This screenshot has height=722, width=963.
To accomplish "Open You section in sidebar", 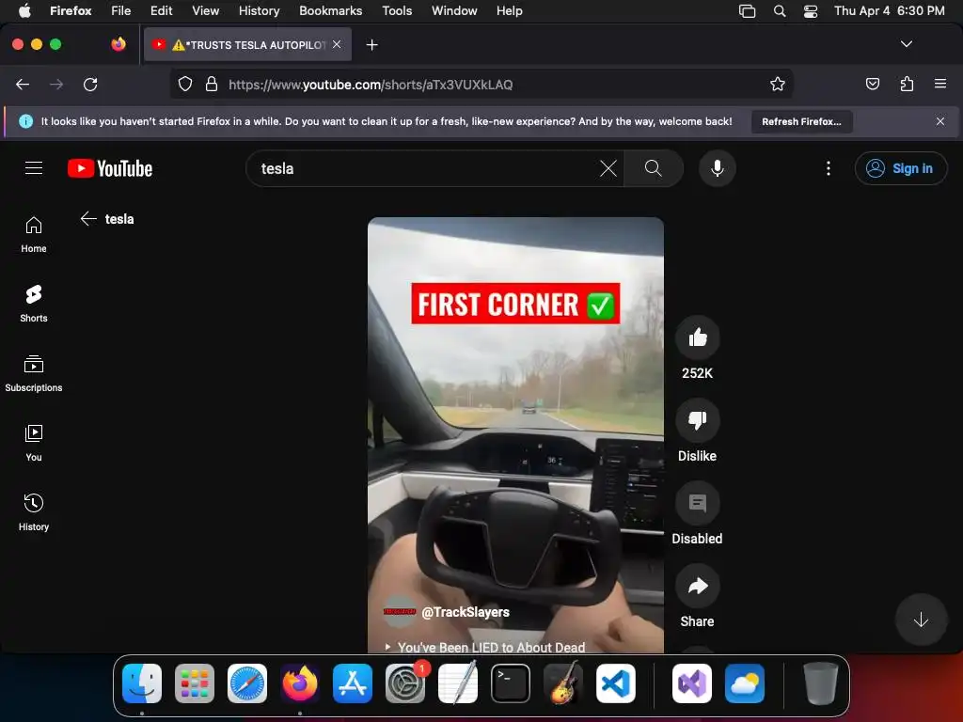I will click(x=34, y=443).
